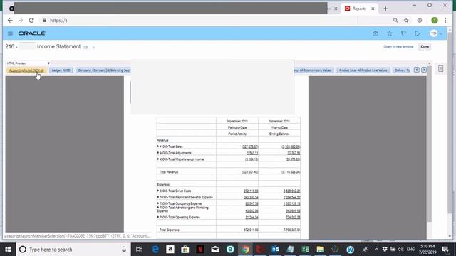The height and width of the screenshot is (256, 456).
Task: Show next point-of-view dimensions arrow
Action: click(424, 70)
